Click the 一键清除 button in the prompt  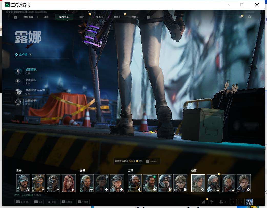click(x=151, y=161)
